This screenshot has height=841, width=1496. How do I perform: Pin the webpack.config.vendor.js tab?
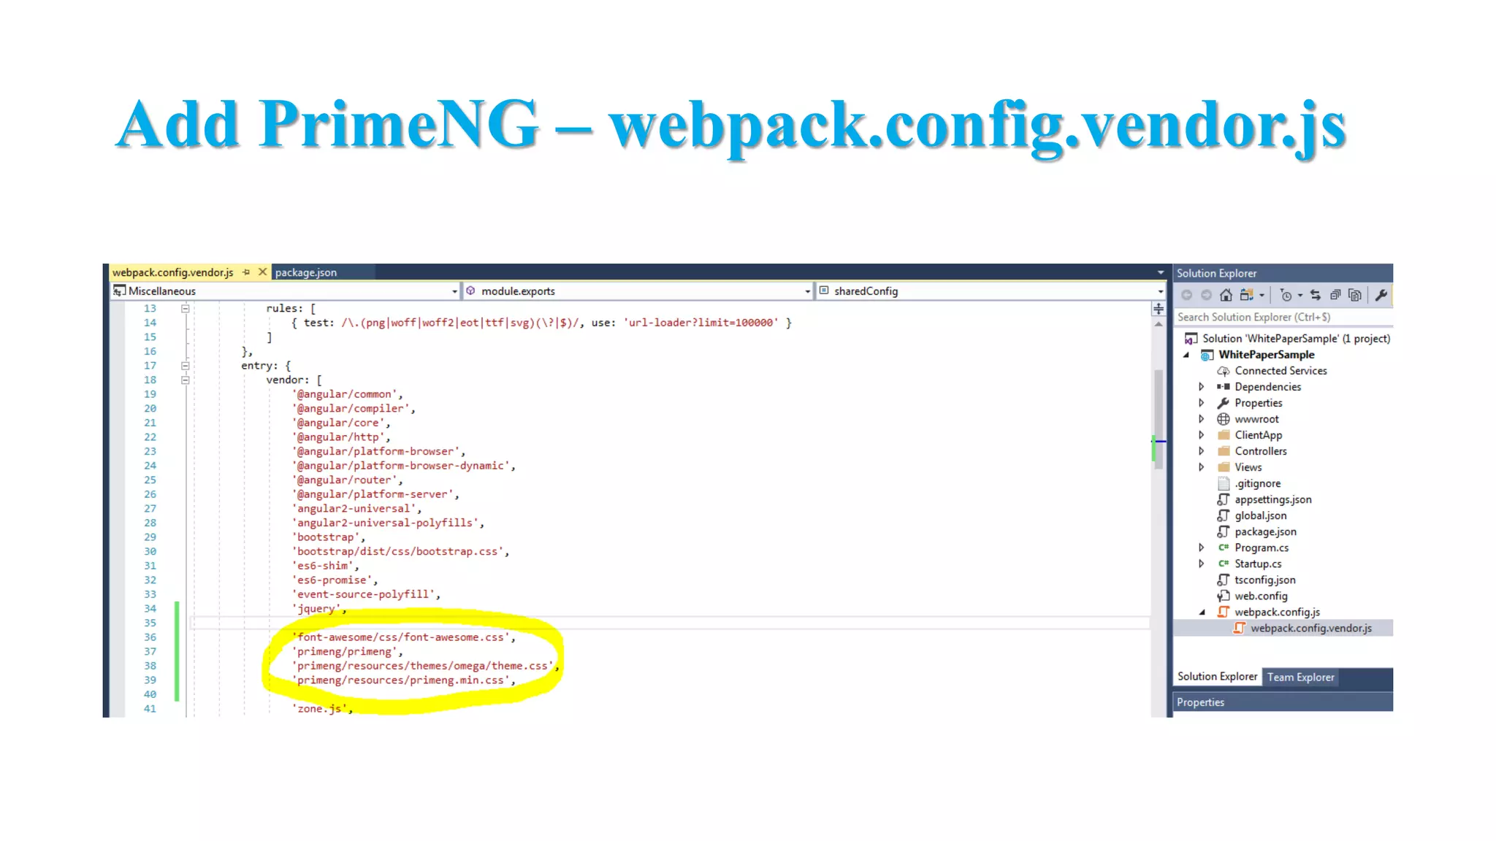[x=246, y=272]
